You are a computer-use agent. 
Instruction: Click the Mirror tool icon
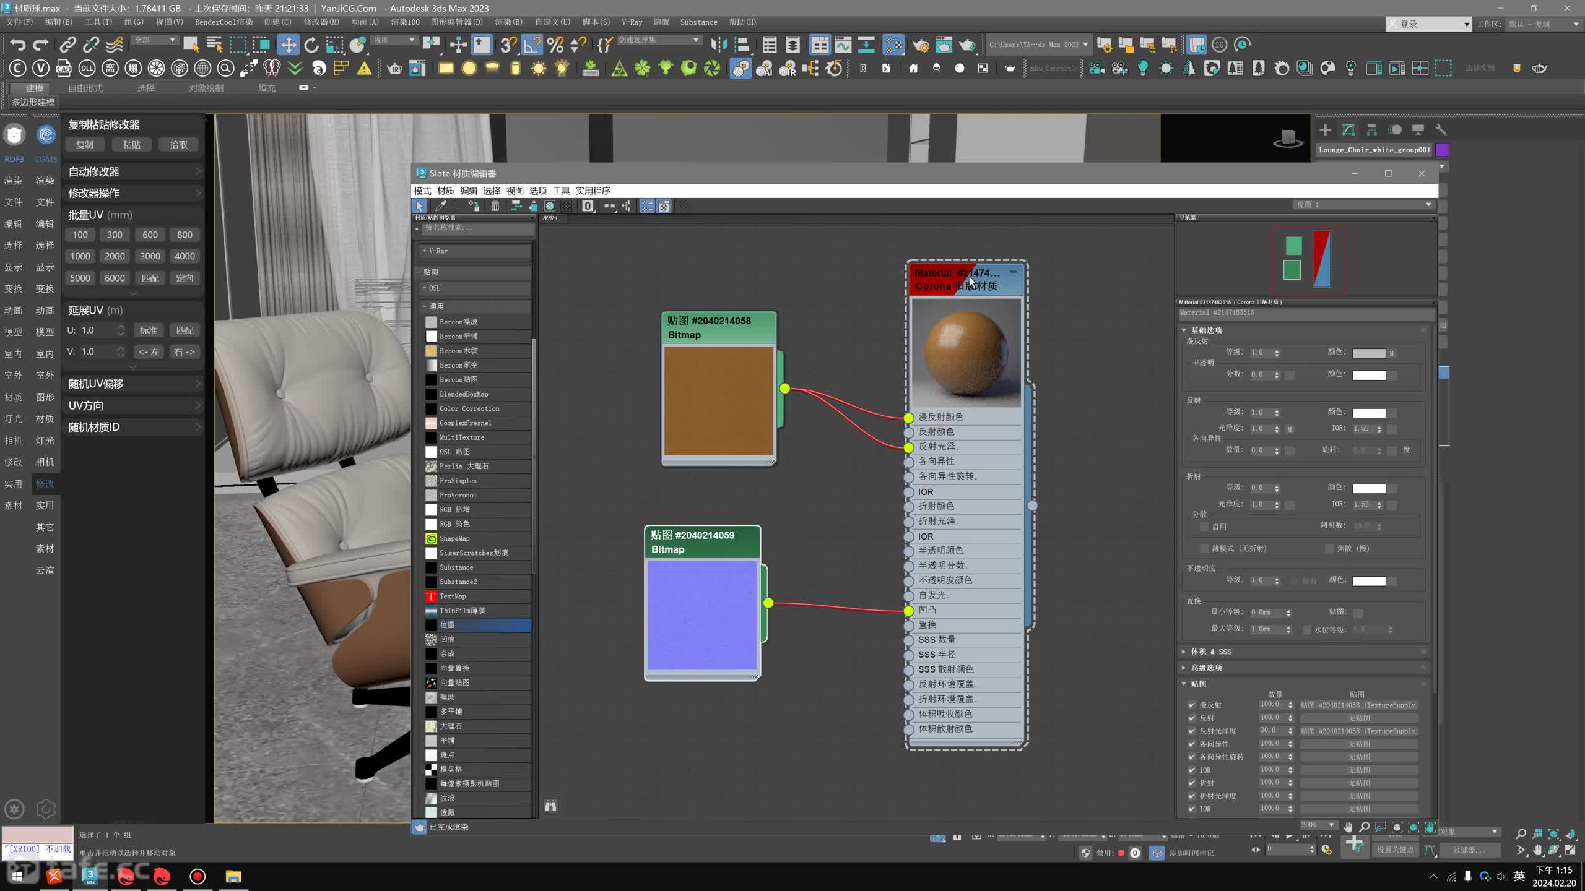pos(719,45)
